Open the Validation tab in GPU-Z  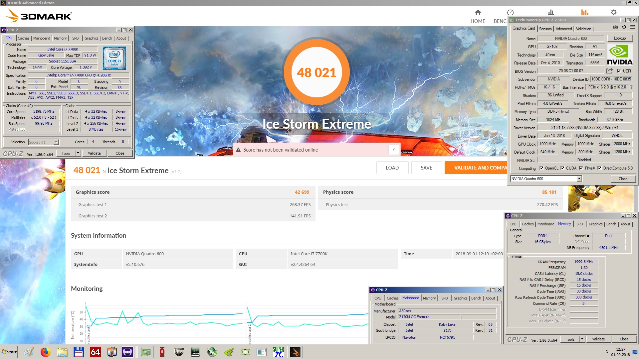[x=584, y=29]
